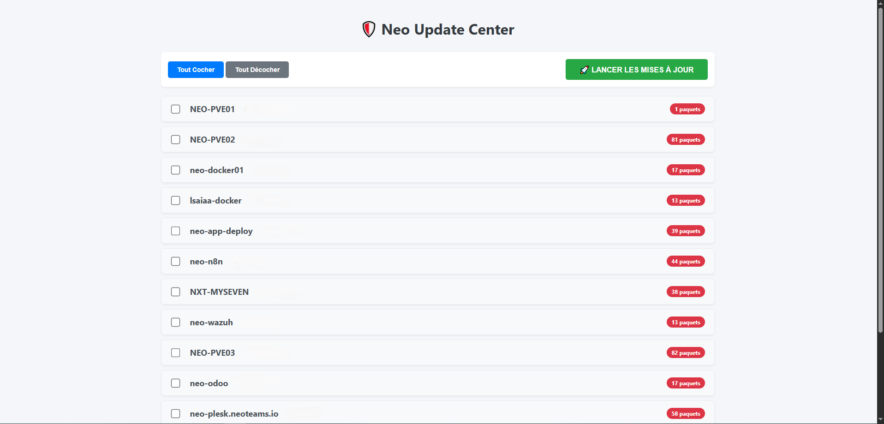This screenshot has height=424, width=884.
Task: Select the NXT-MYSEVEN checkbox
Action: click(x=176, y=292)
